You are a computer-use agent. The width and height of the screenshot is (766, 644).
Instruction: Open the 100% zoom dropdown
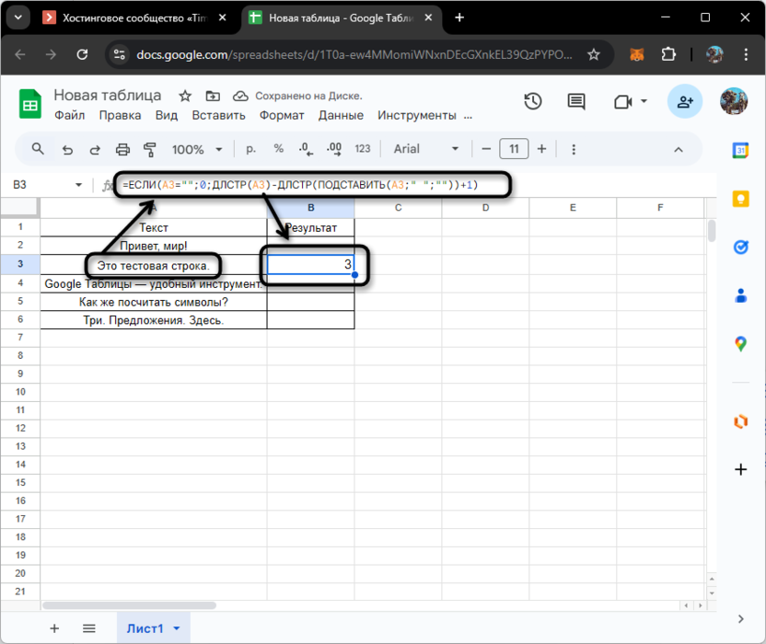[196, 149]
